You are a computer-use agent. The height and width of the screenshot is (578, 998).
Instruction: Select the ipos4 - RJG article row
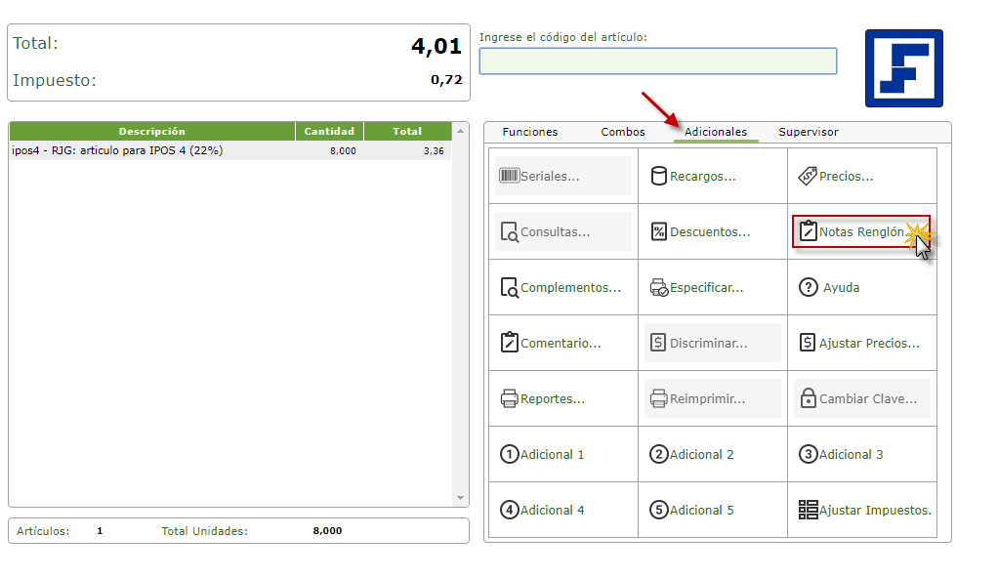230,151
